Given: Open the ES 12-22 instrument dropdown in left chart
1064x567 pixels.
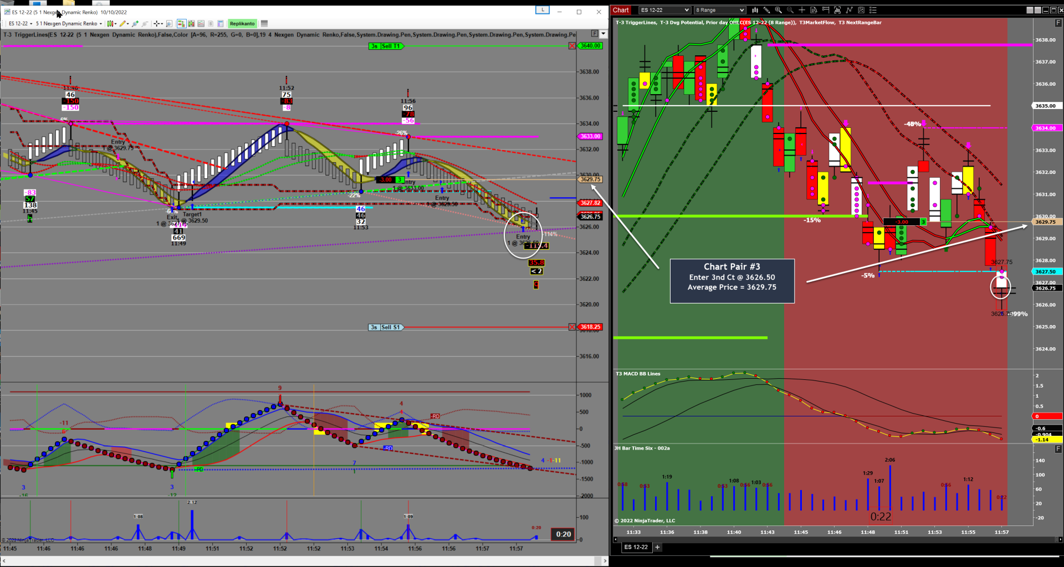Looking at the screenshot, I should pyautogui.click(x=20, y=24).
